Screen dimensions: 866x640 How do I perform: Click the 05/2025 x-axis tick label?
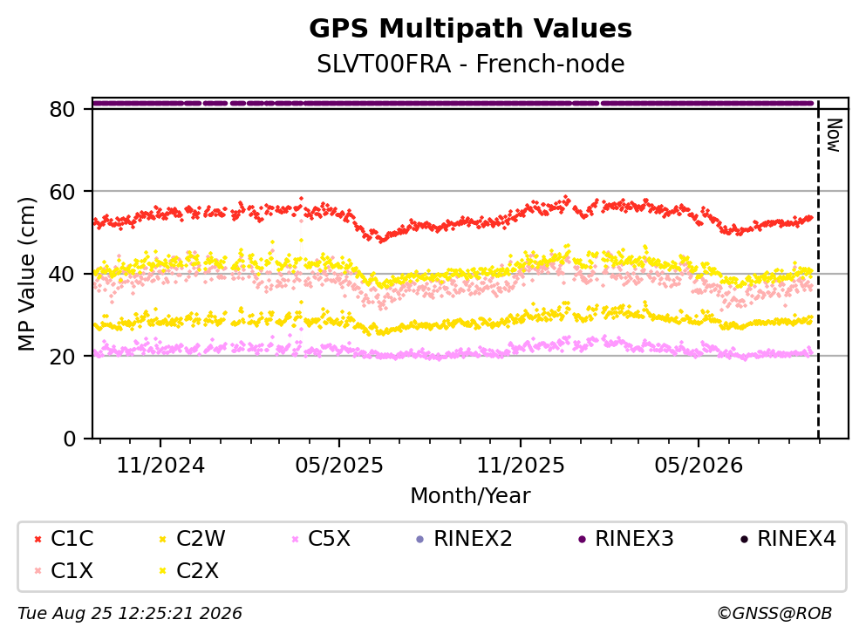339,466
